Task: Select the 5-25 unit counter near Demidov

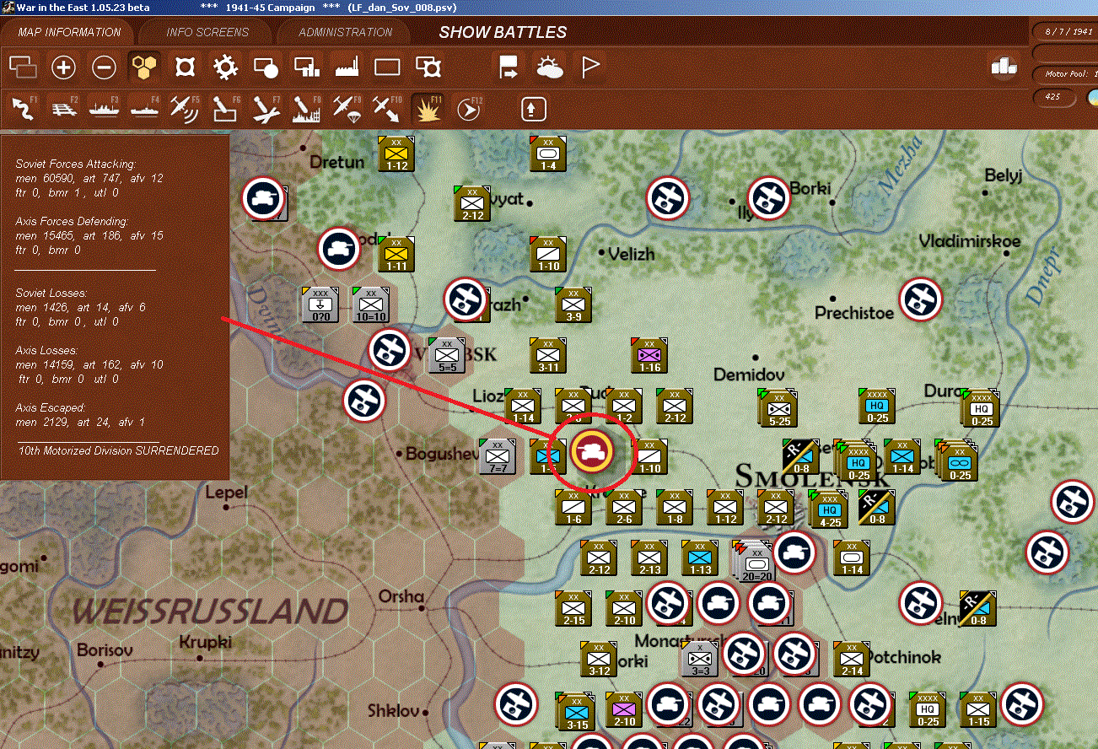Action: [x=779, y=407]
